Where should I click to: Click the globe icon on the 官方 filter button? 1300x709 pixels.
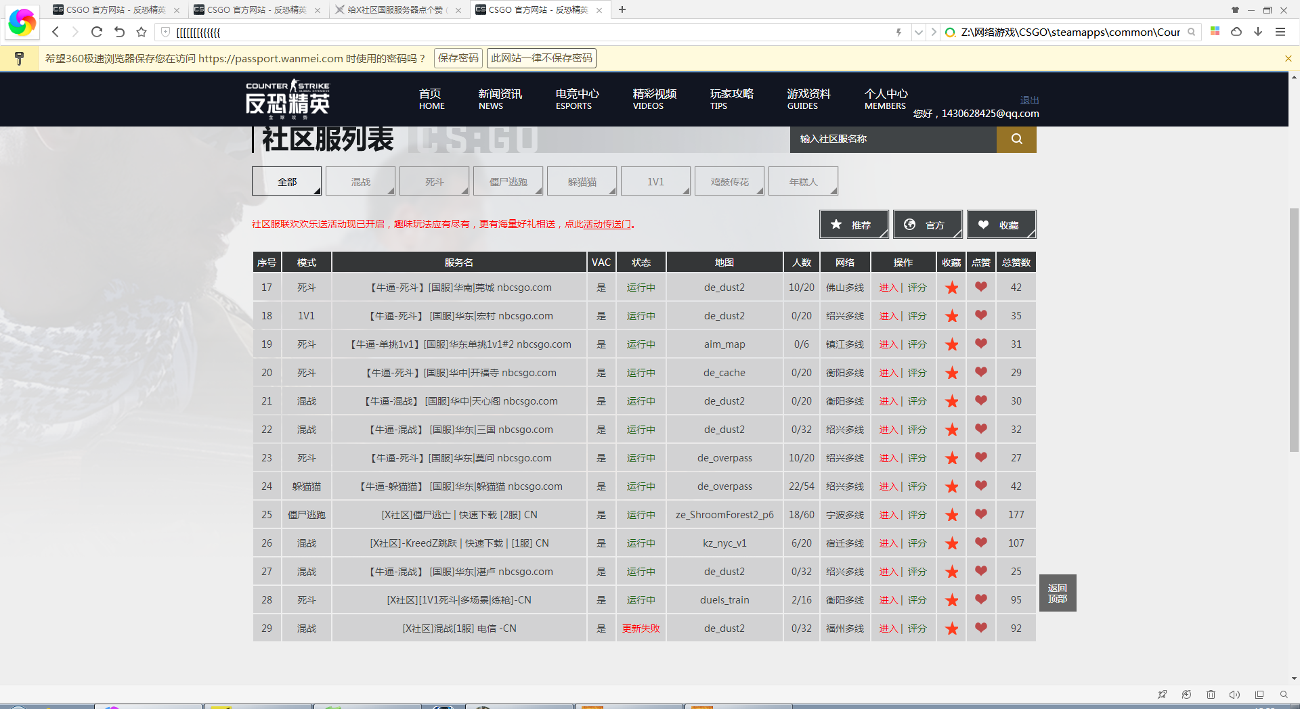(910, 224)
